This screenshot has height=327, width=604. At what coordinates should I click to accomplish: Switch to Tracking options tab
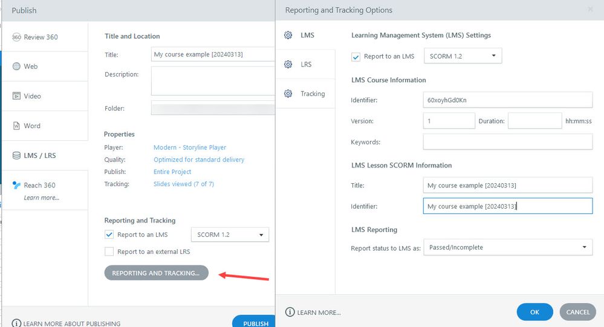click(x=305, y=94)
